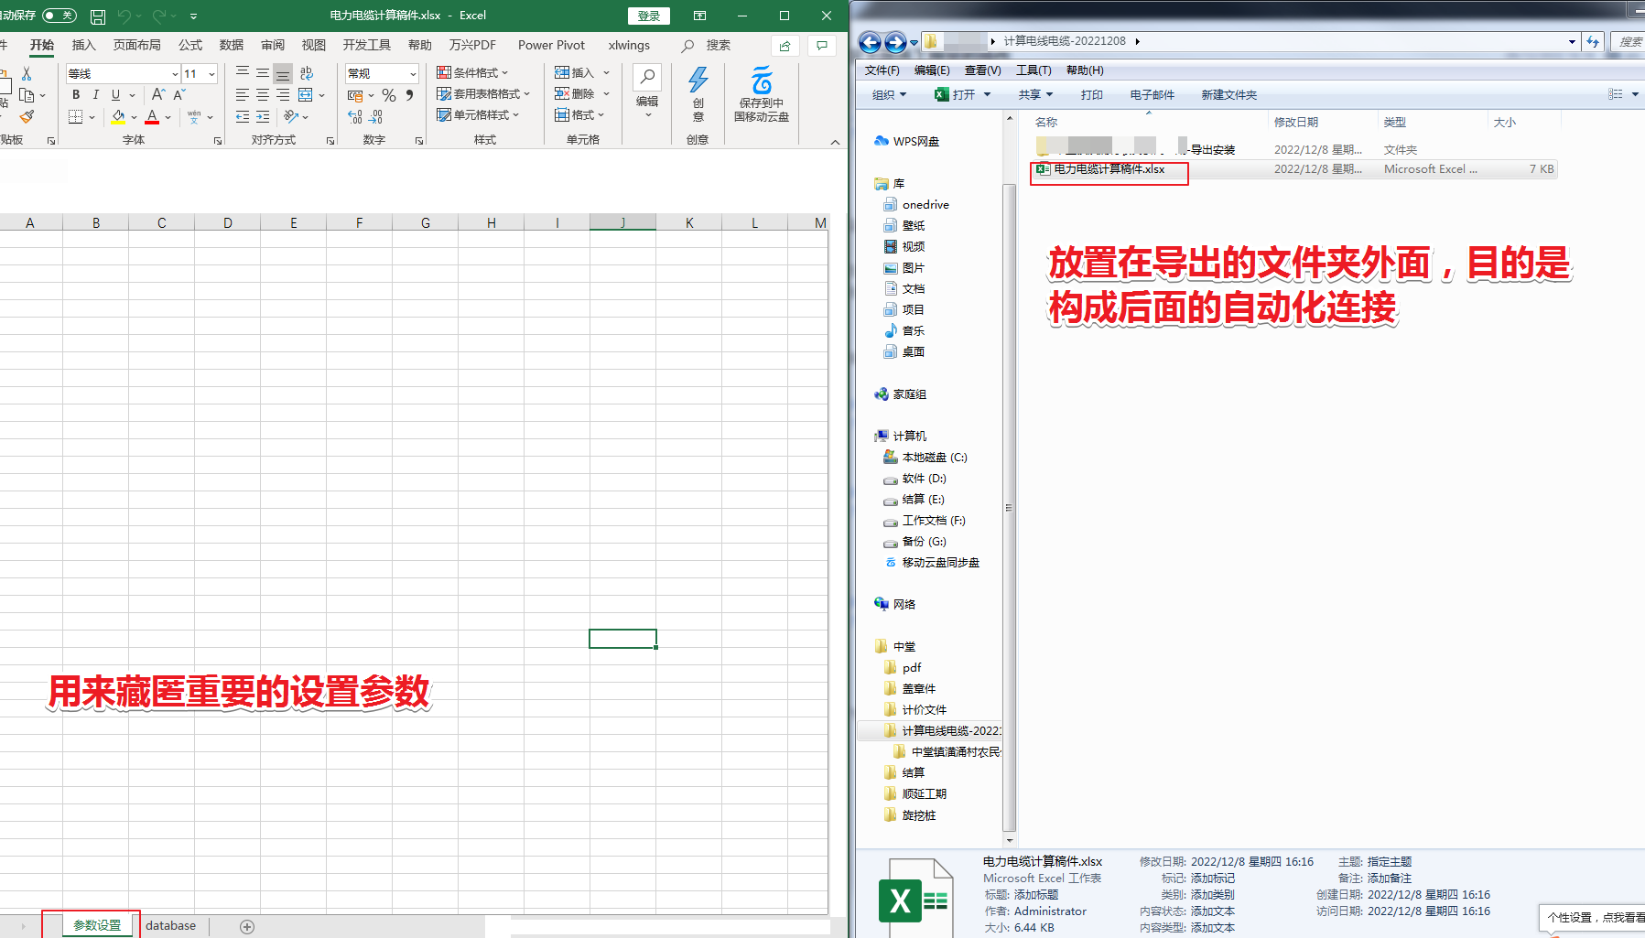Image resolution: width=1645 pixels, height=938 pixels.
Task: Collapse the Excel ribbon with the chevron
Action: [x=835, y=142]
